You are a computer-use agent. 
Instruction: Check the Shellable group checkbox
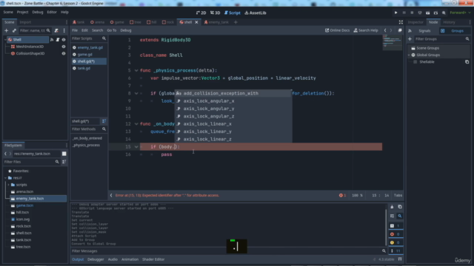[x=415, y=62]
